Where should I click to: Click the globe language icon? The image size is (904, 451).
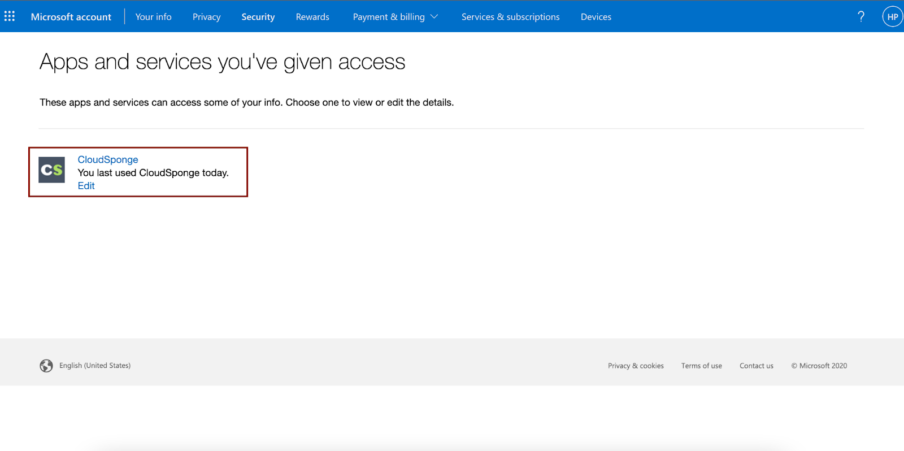coord(46,366)
